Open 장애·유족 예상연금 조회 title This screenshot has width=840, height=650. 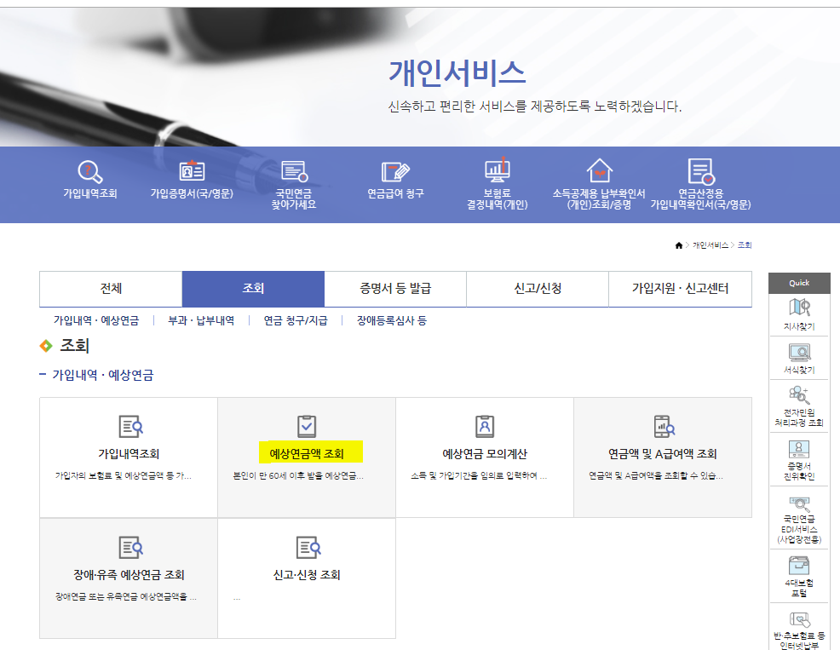(129, 575)
